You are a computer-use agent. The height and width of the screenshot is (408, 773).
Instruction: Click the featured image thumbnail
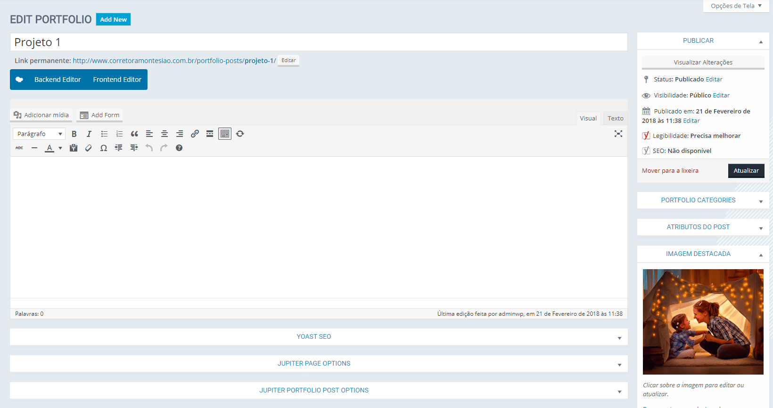tap(703, 322)
